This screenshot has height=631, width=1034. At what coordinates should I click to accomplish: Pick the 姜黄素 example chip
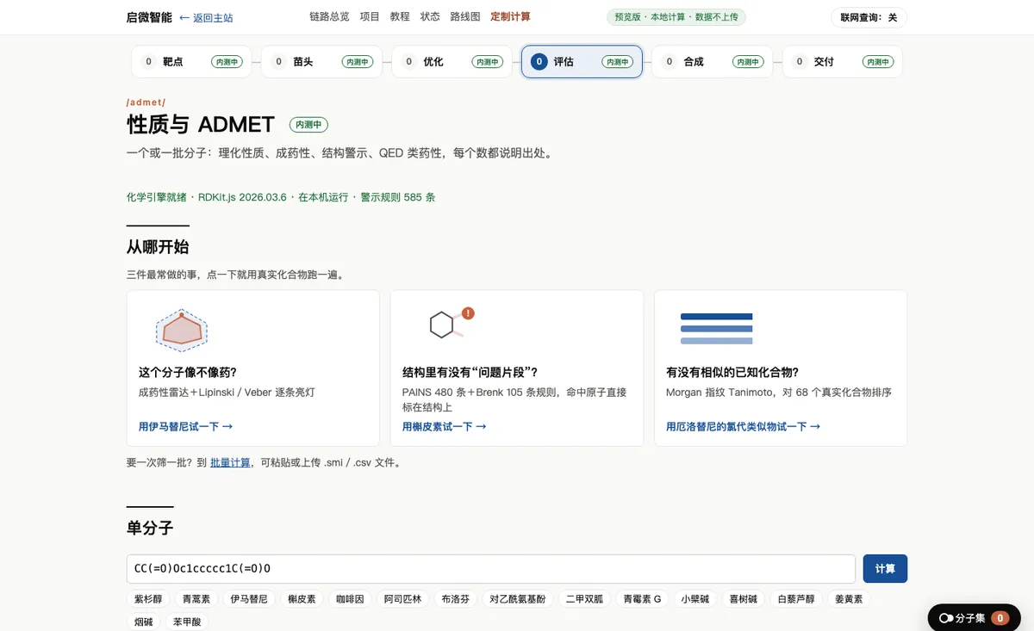click(849, 599)
